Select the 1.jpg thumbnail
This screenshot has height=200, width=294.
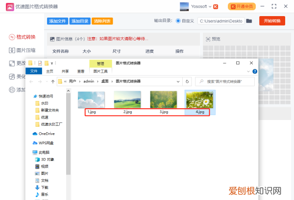[x=91, y=100]
